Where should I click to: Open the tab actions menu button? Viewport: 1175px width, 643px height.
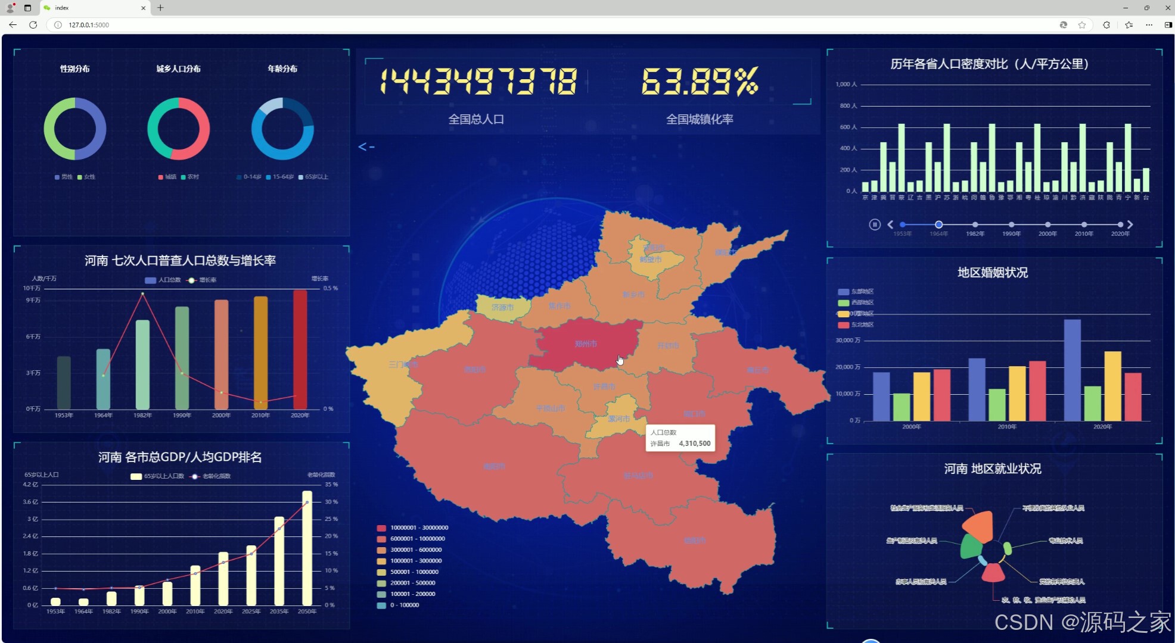point(27,8)
